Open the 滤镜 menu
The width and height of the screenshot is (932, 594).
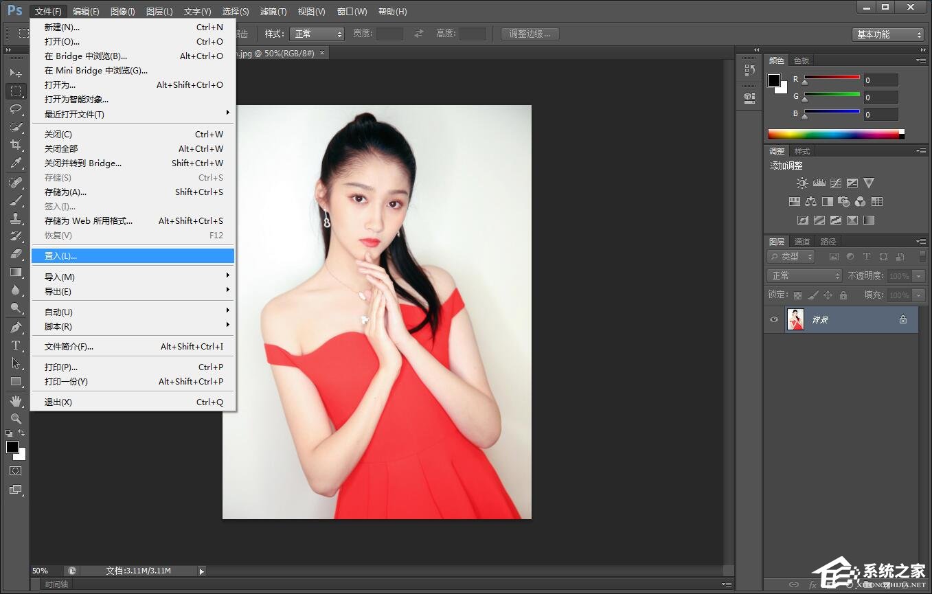click(x=273, y=11)
